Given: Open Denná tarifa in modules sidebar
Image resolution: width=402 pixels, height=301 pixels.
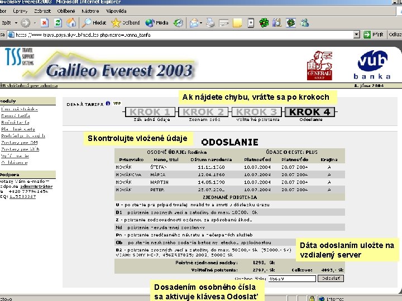Looking at the screenshot, I should click(16, 116).
